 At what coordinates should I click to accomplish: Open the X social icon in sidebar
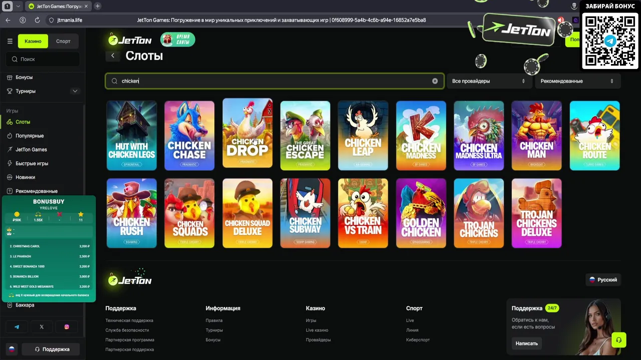(42, 327)
